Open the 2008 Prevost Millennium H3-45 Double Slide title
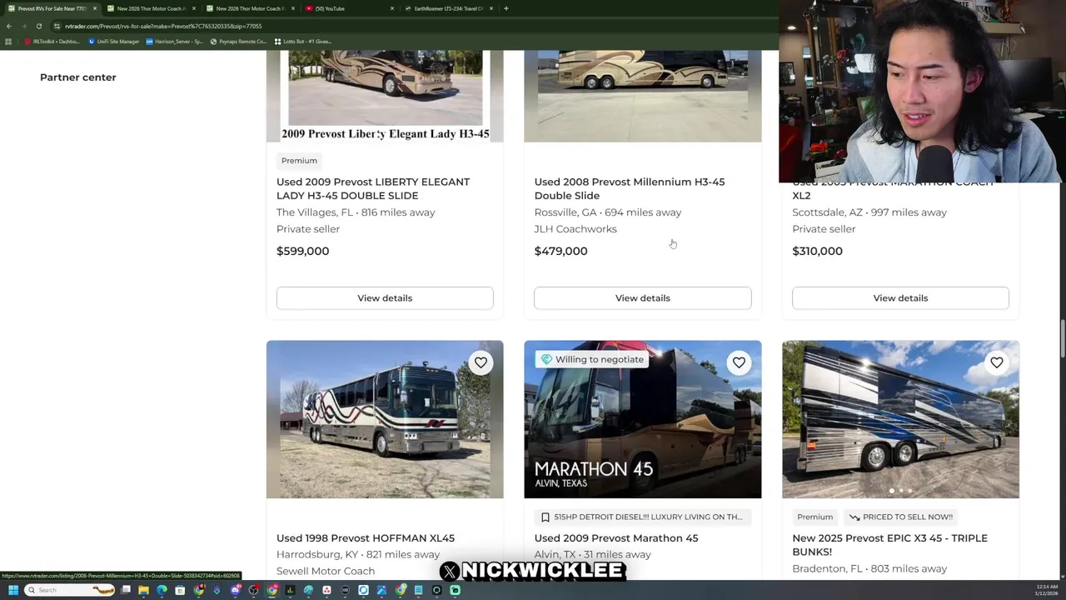The width and height of the screenshot is (1066, 600). tap(630, 188)
